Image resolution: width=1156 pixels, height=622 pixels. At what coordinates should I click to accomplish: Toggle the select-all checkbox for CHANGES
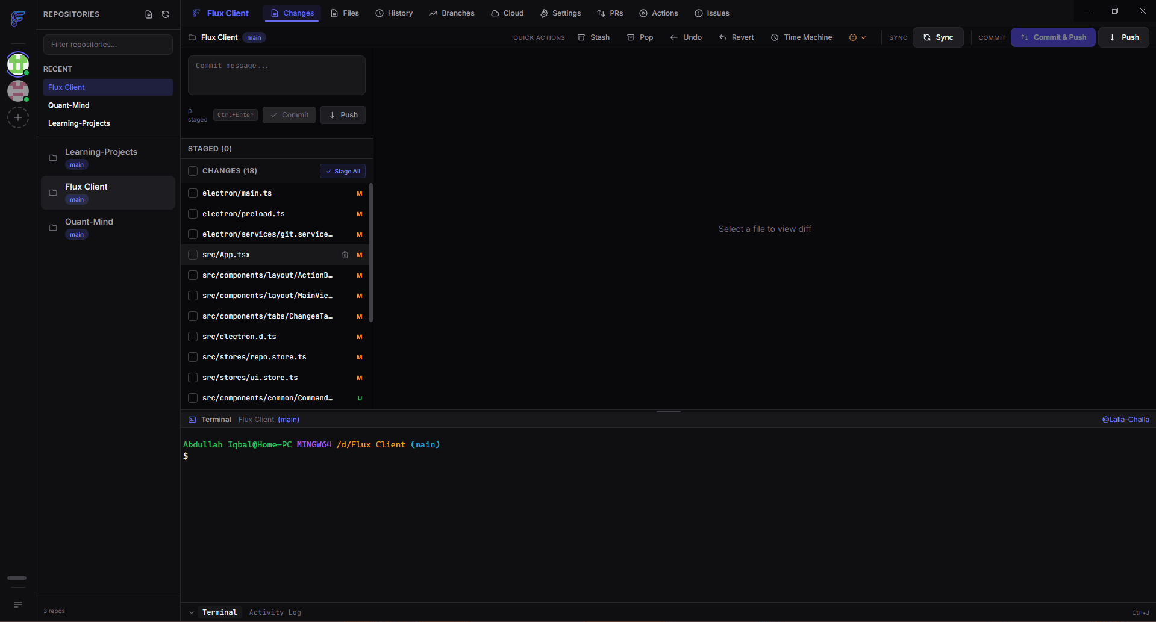193,171
